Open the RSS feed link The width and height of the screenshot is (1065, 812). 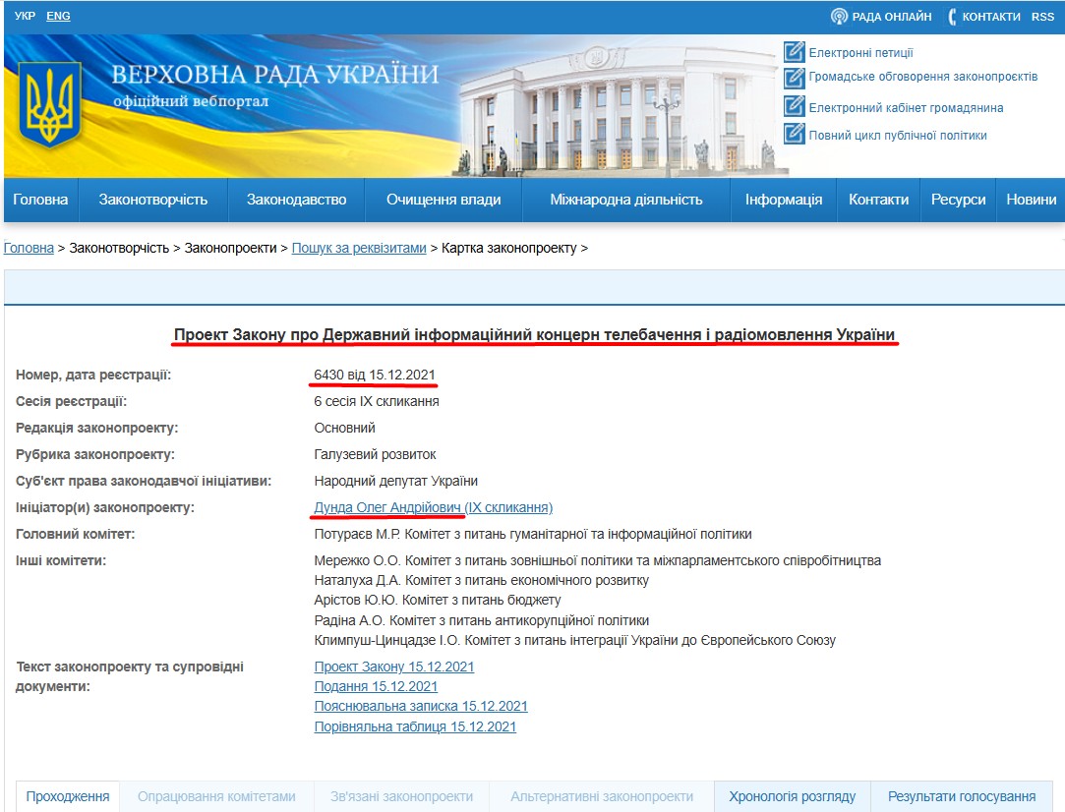tap(1042, 17)
